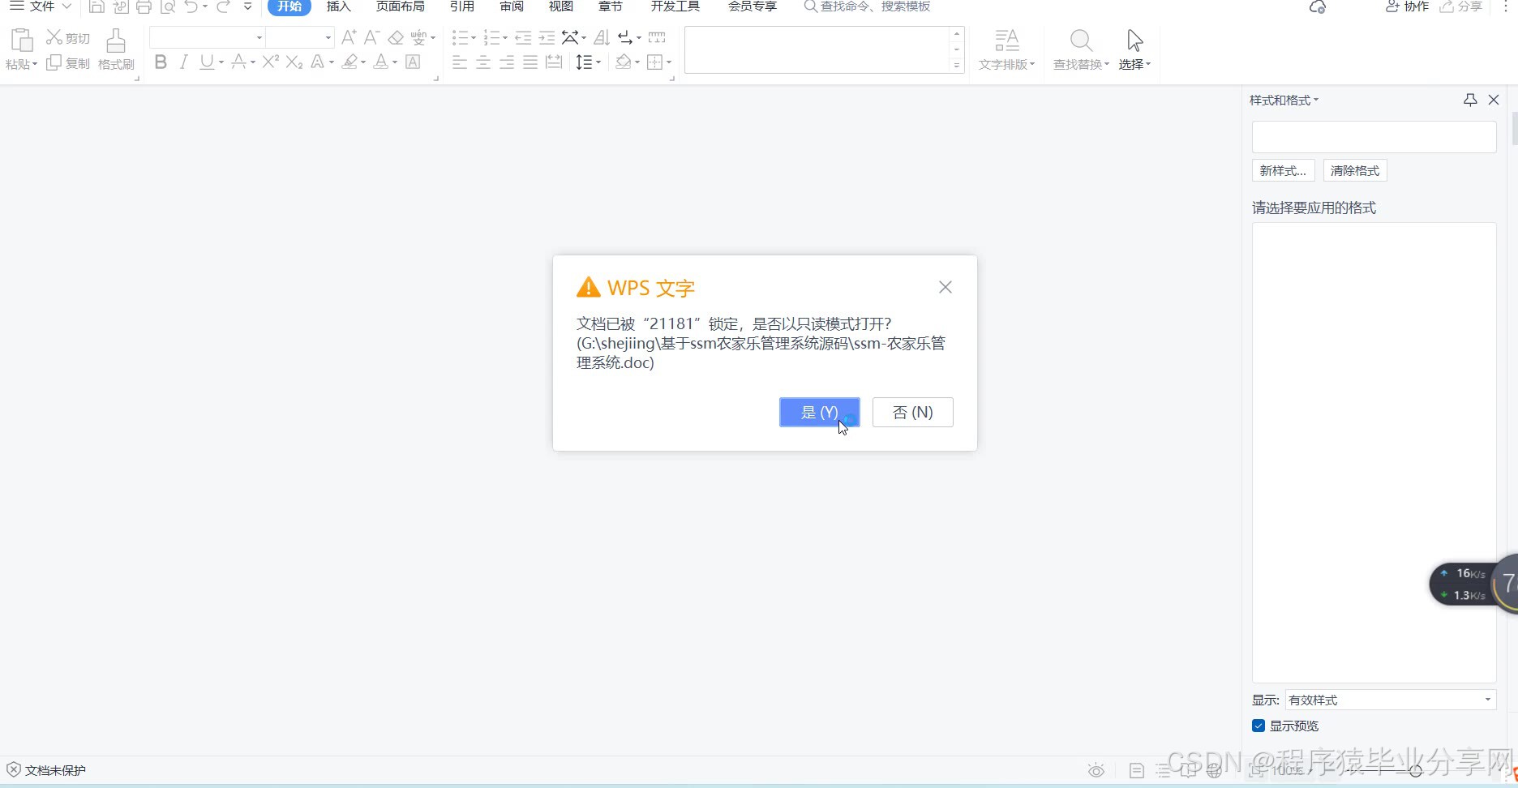Image resolution: width=1518 pixels, height=788 pixels.
Task: Click the Copy (复制) button
Action: [x=68, y=63]
